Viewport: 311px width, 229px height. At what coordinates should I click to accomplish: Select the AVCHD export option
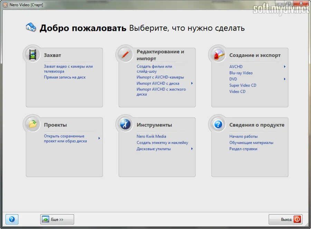coord(236,67)
